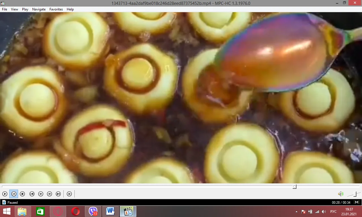Open the network signal icon

pyautogui.click(x=317, y=212)
